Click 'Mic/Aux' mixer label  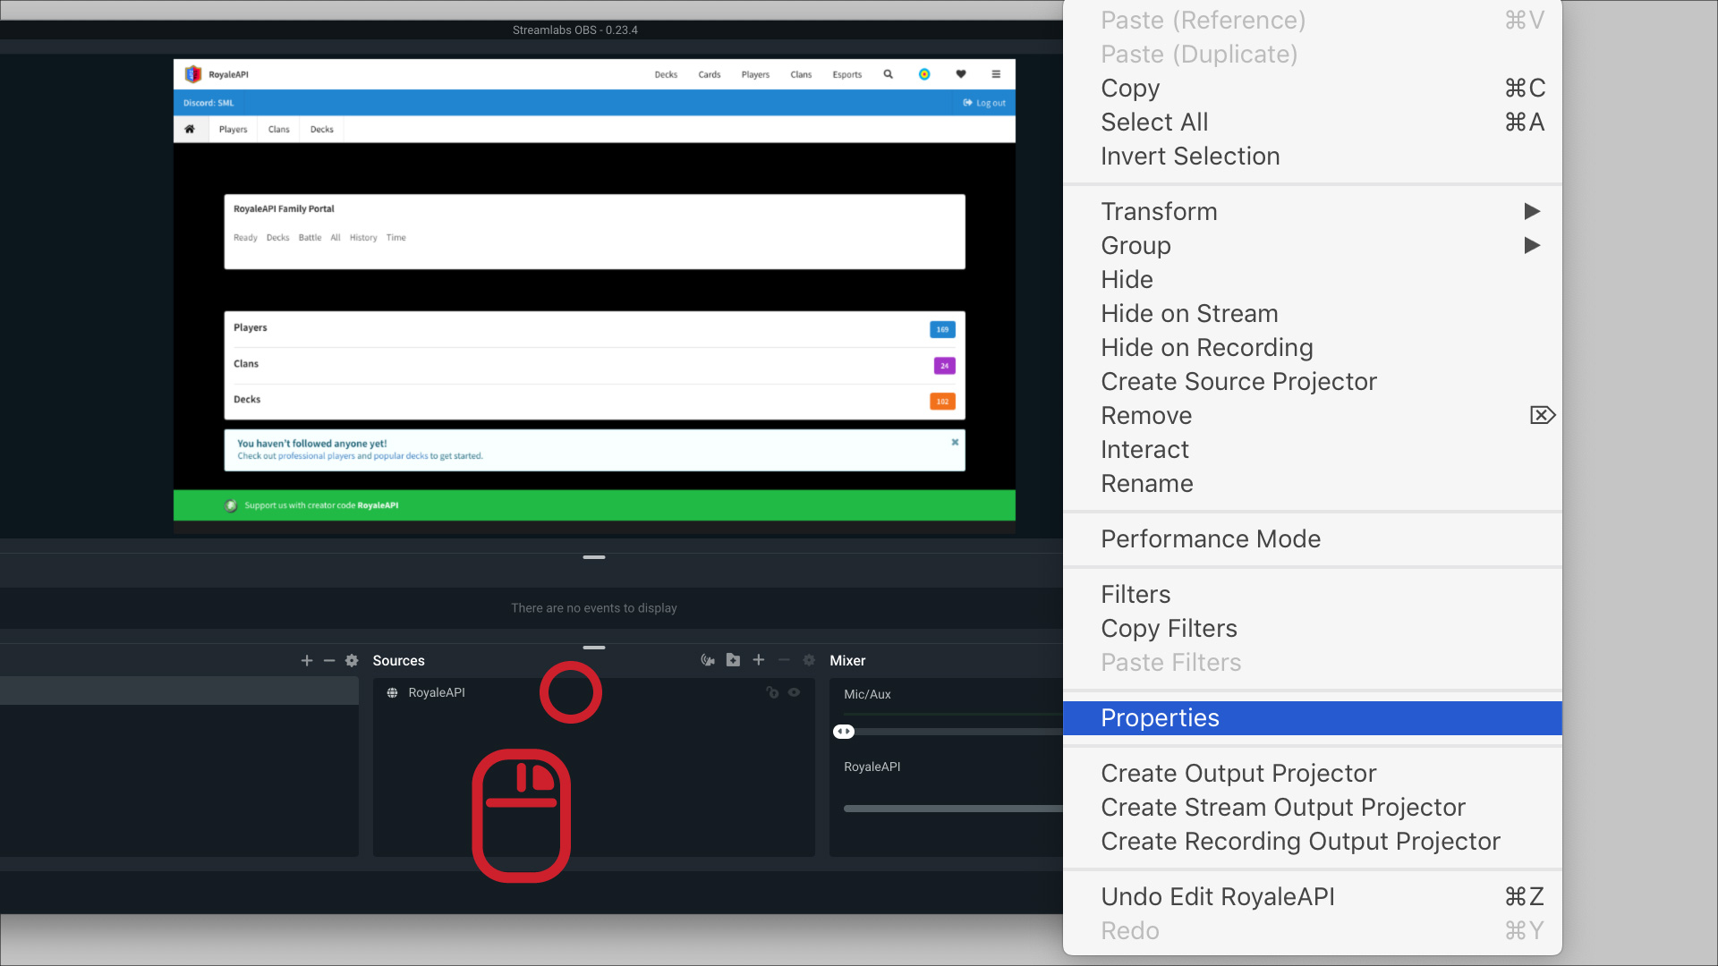pyautogui.click(x=867, y=694)
